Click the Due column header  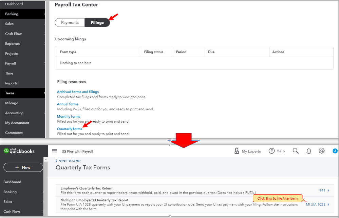pos(237,52)
